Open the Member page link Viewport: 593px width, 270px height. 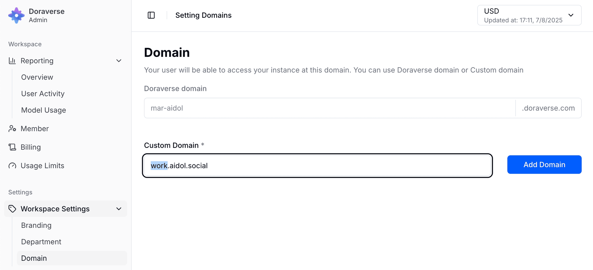(34, 129)
